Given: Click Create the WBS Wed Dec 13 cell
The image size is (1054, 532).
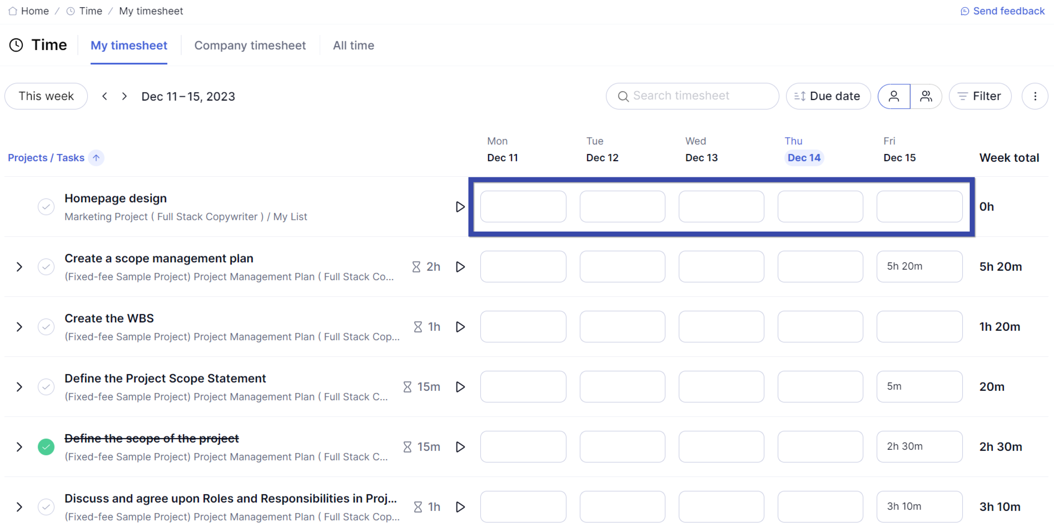Looking at the screenshot, I should coord(721,327).
